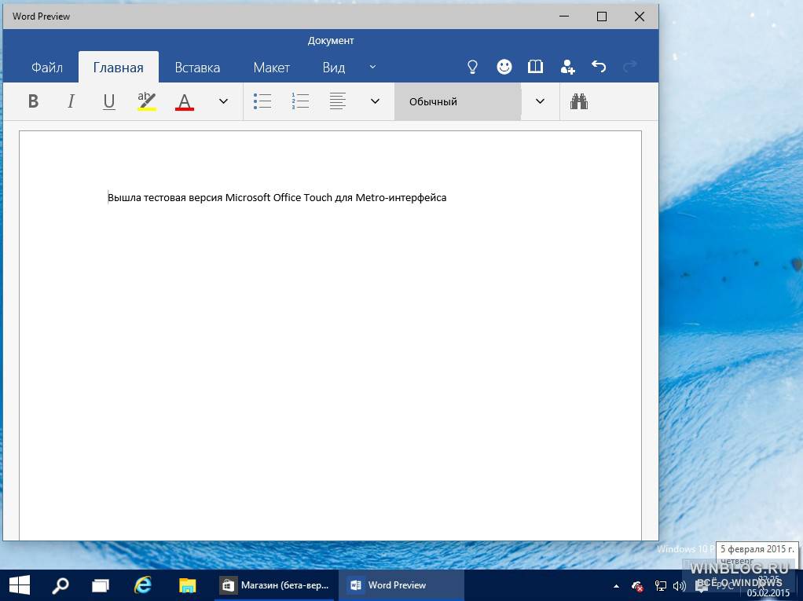803x601 pixels.
Task: Expand more font formatting options
Action: [223, 101]
